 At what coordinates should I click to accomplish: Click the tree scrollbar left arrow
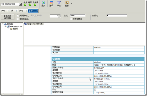pyautogui.click(x=2, y=94)
